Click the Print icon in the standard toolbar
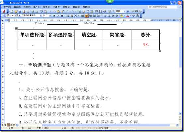The width and height of the screenshot is (184, 132). [33, 11]
